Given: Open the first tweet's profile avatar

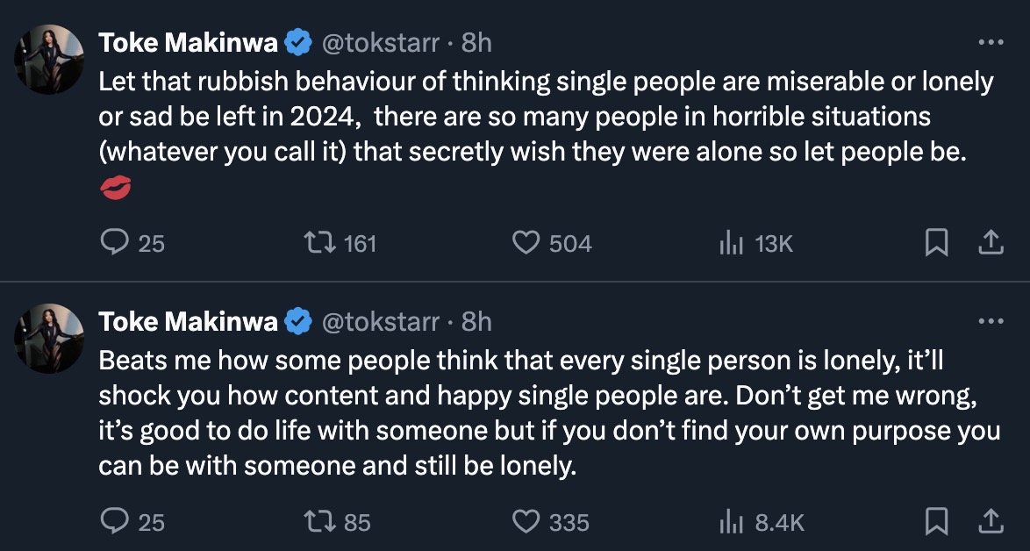Looking at the screenshot, I should (x=48, y=59).
